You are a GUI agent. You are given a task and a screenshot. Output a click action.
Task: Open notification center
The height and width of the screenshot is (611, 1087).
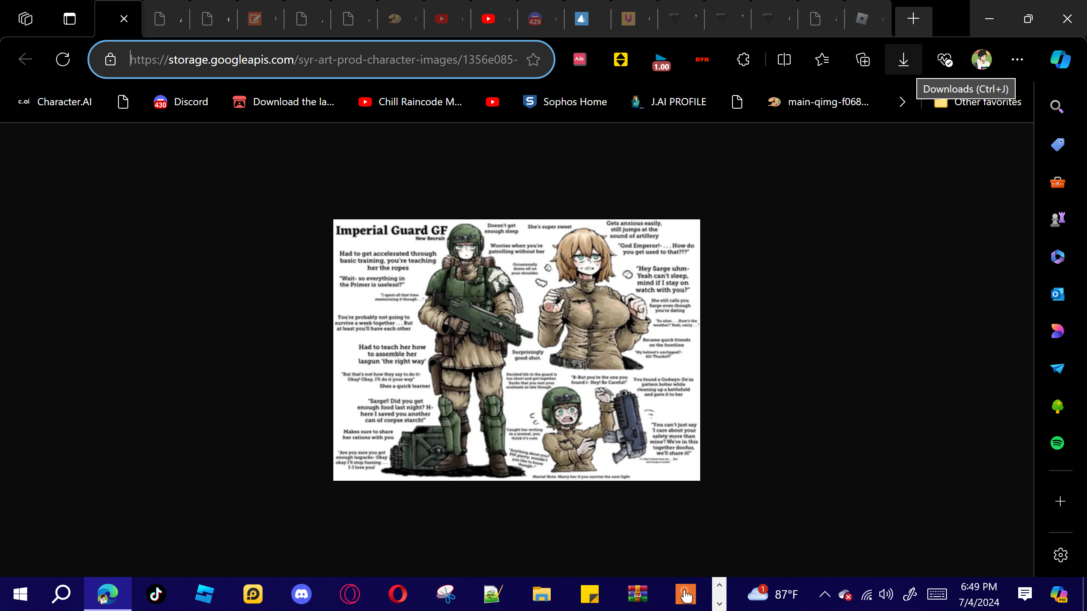point(1025,594)
